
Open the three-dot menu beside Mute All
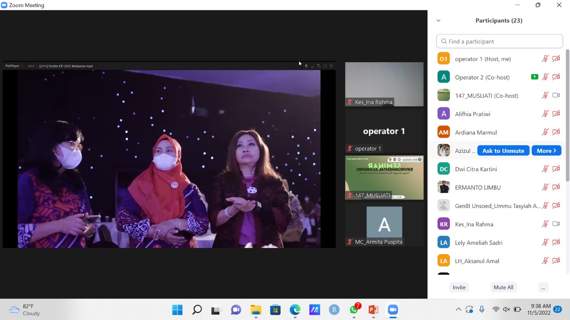click(x=543, y=288)
